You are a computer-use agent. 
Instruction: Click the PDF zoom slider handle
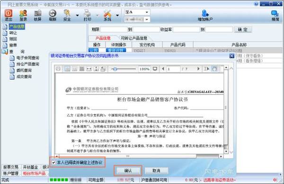click(115, 69)
